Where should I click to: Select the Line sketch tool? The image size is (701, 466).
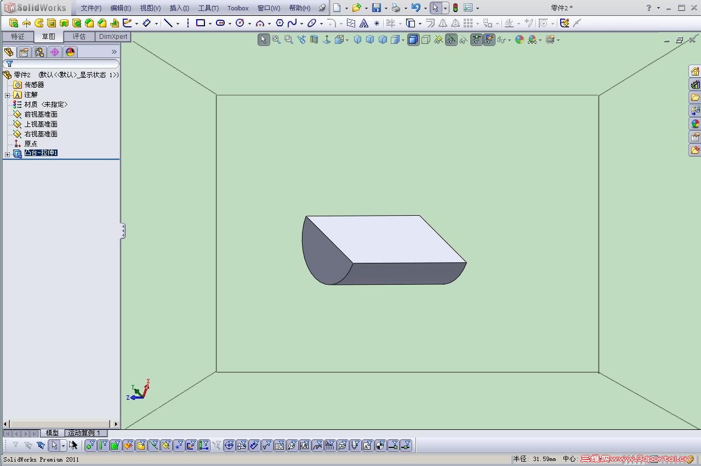click(x=168, y=23)
